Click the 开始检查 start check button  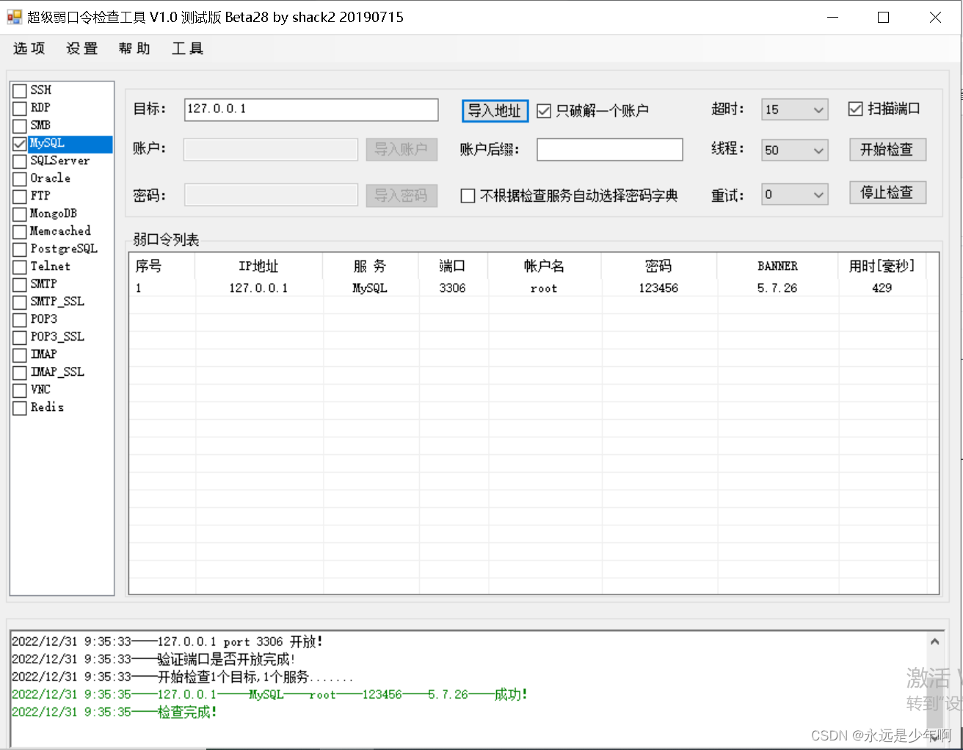887,149
